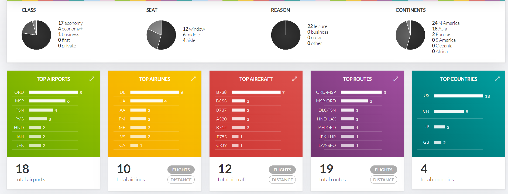Image resolution: width=508 pixels, height=194 pixels.
Task: Click the ORD airport bar
Action: click(53, 92)
